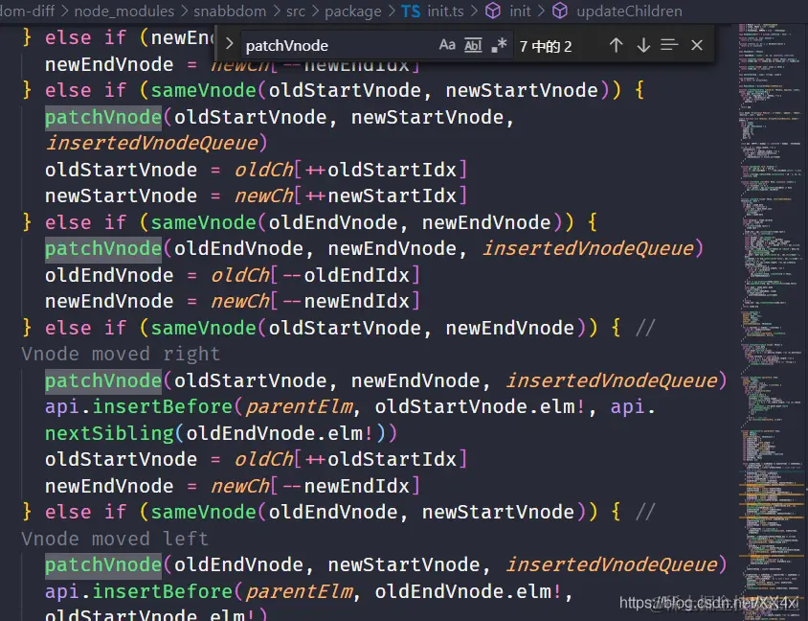Image resolution: width=808 pixels, height=621 pixels.
Task: Click sameVnode(oldEndVnode, newEndVnode) condition
Action: click(x=356, y=222)
